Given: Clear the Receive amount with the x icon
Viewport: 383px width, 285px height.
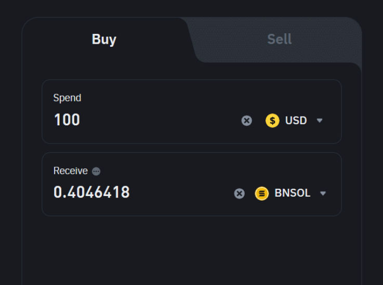Looking at the screenshot, I should (x=239, y=193).
